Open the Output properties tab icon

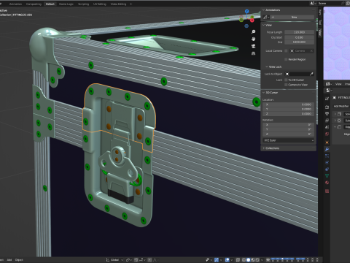pos(327,113)
